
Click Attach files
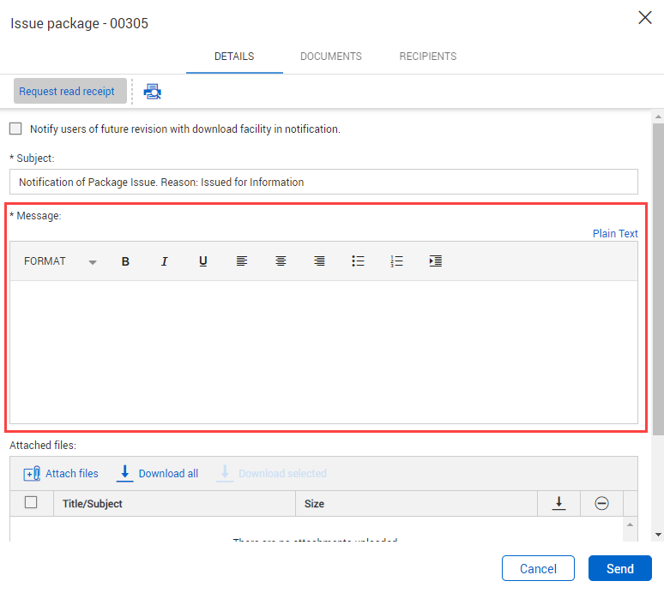(x=61, y=473)
